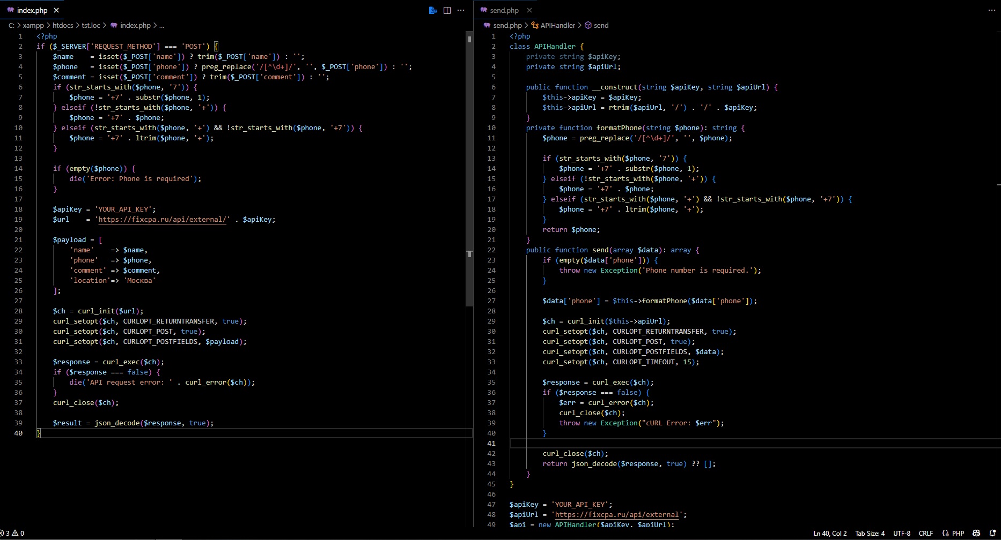Screen dimensions: 1001x540
Task: Switch to the send.php tab
Action: 505,10
